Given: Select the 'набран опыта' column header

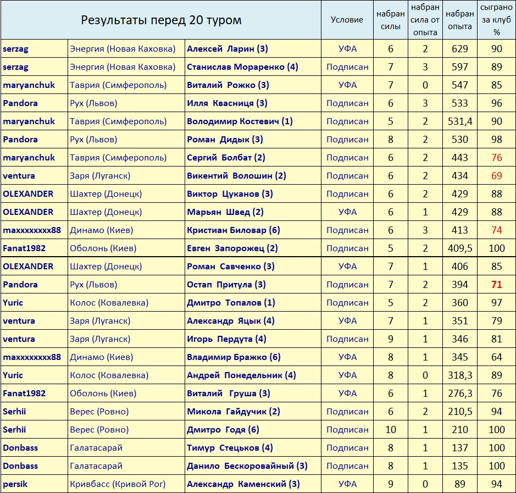Looking at the screenshot, I should [x=460, y=20].
